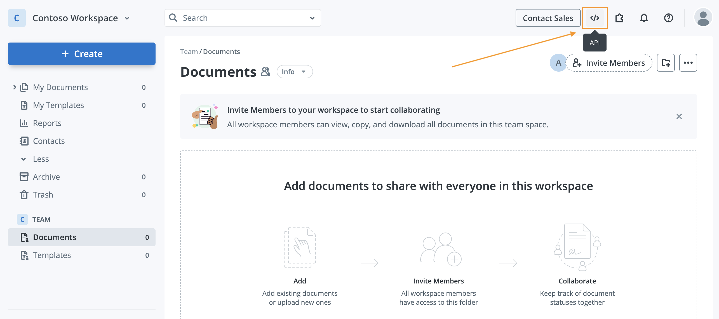Open the search options dropdown arrow
The image size is (719, 319).
click(x=312, y=18)
